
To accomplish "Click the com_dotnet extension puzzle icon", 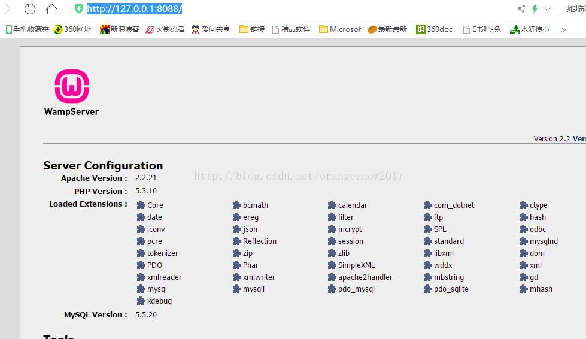I will [427, 205].
